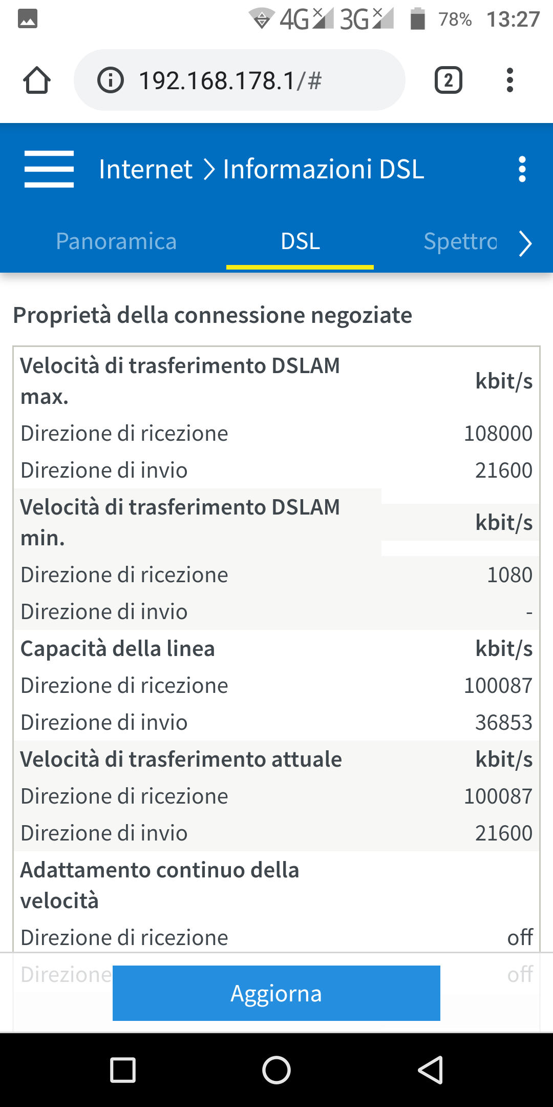Tap the Capacità della linea row header

(118, 649)
